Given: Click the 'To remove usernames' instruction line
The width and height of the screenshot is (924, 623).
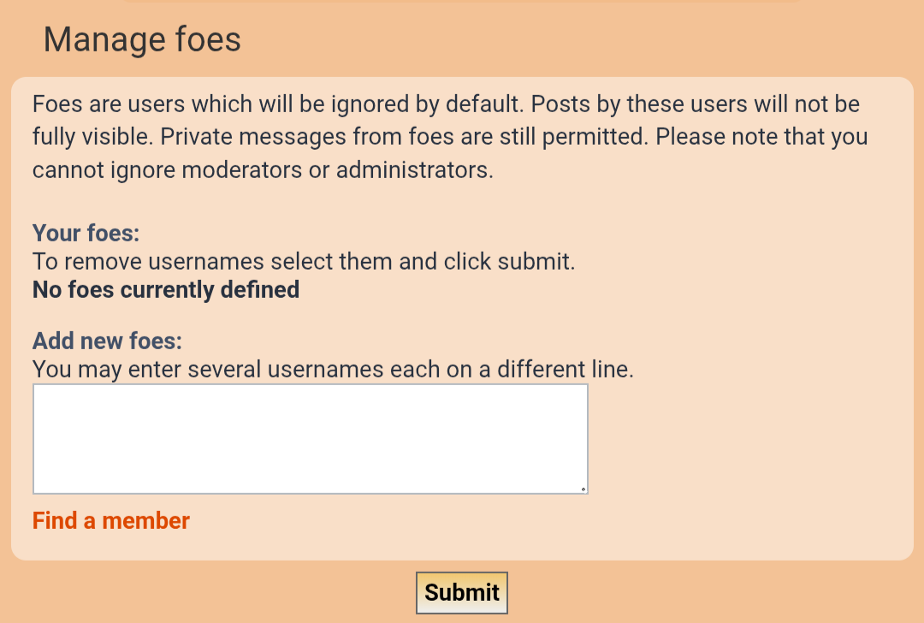Looking at the screenshot, I should 304,262.
